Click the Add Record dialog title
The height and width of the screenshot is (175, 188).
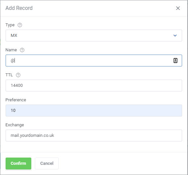point(19,8)
